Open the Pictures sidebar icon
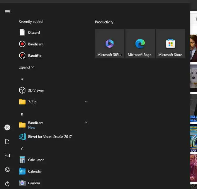The width and height of the screenshot is (197, 189). click(7, 156)
